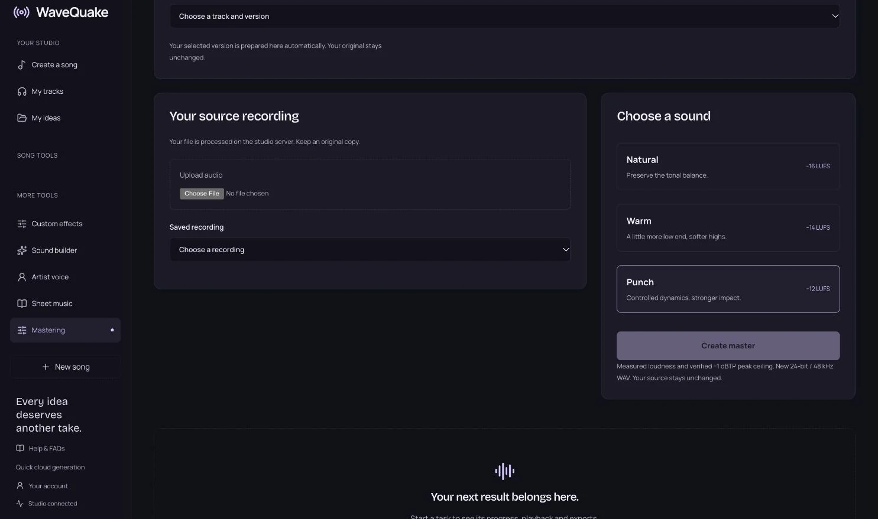Open Sound builder sparkle icon
This screenshot has height=519, width=878.
pos(22,250)
